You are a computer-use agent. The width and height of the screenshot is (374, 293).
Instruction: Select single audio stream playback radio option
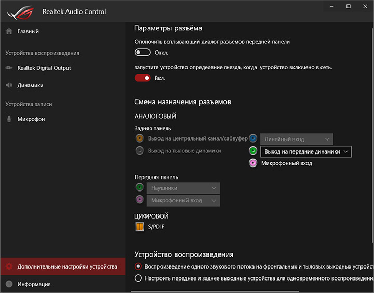click(x=138, y=266)
